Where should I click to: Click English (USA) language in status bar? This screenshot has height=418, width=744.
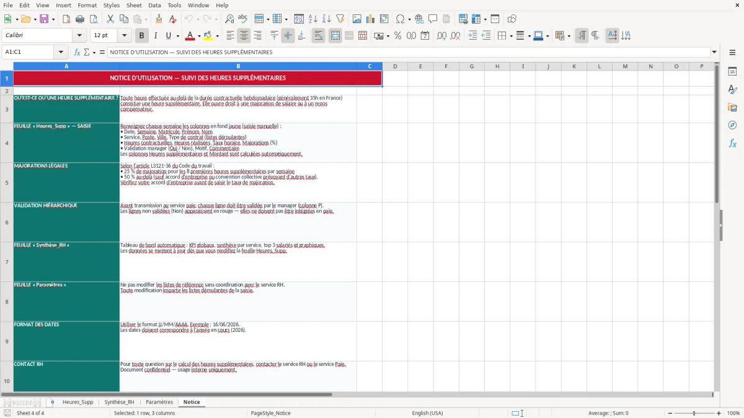click(x=427, y=413)
